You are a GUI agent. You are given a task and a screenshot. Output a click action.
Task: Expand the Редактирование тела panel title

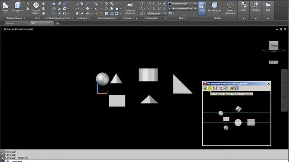point(60,18)
